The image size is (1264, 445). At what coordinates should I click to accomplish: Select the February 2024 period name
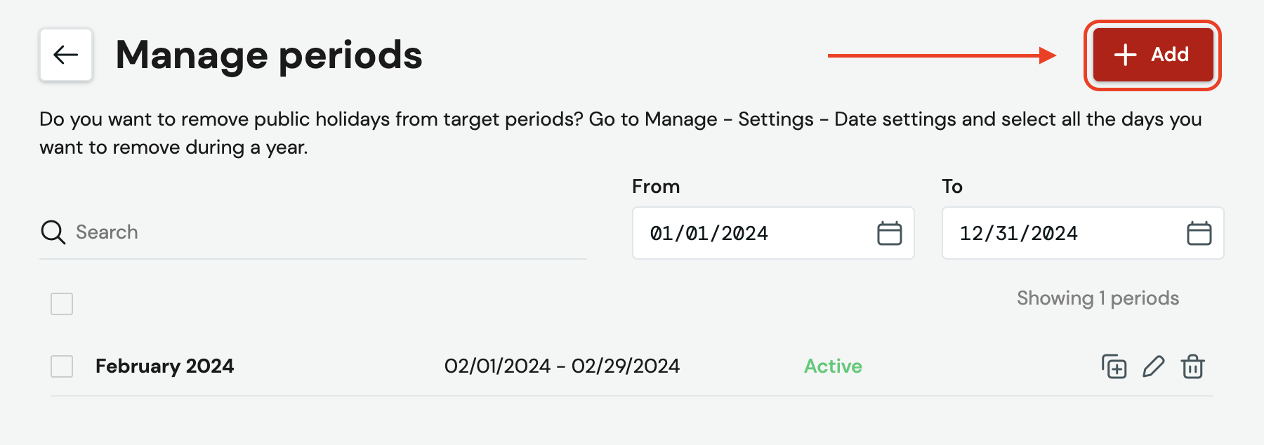tap(164, 366)
